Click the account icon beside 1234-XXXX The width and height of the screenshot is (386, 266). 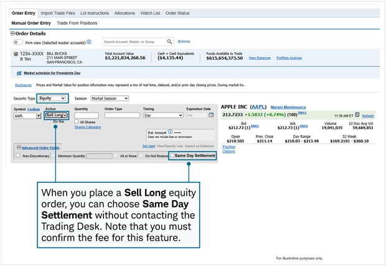coord(16,54)
